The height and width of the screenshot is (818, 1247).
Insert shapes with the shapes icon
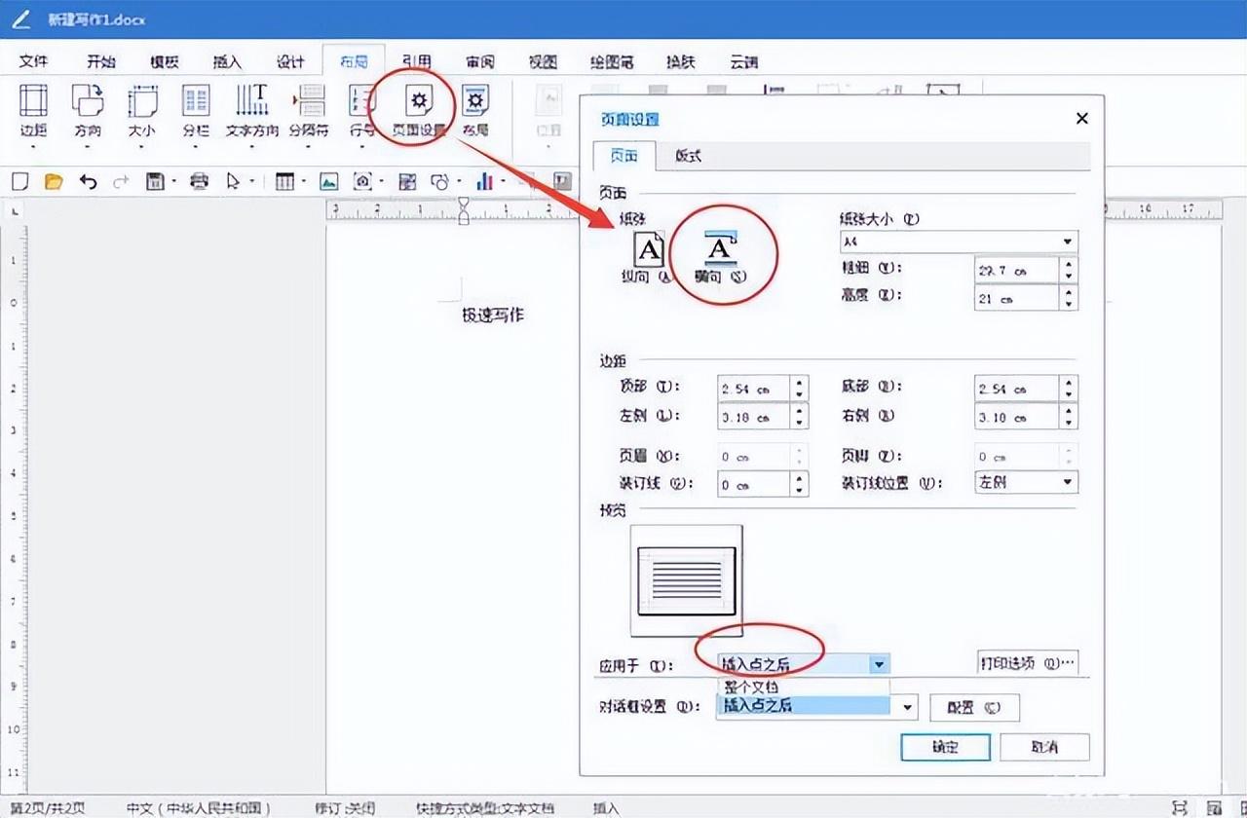[440, 181]
